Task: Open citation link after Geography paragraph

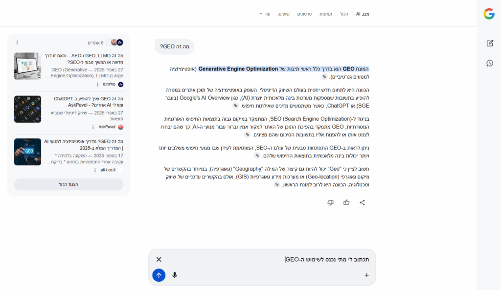Action: [x=277, y=184]
